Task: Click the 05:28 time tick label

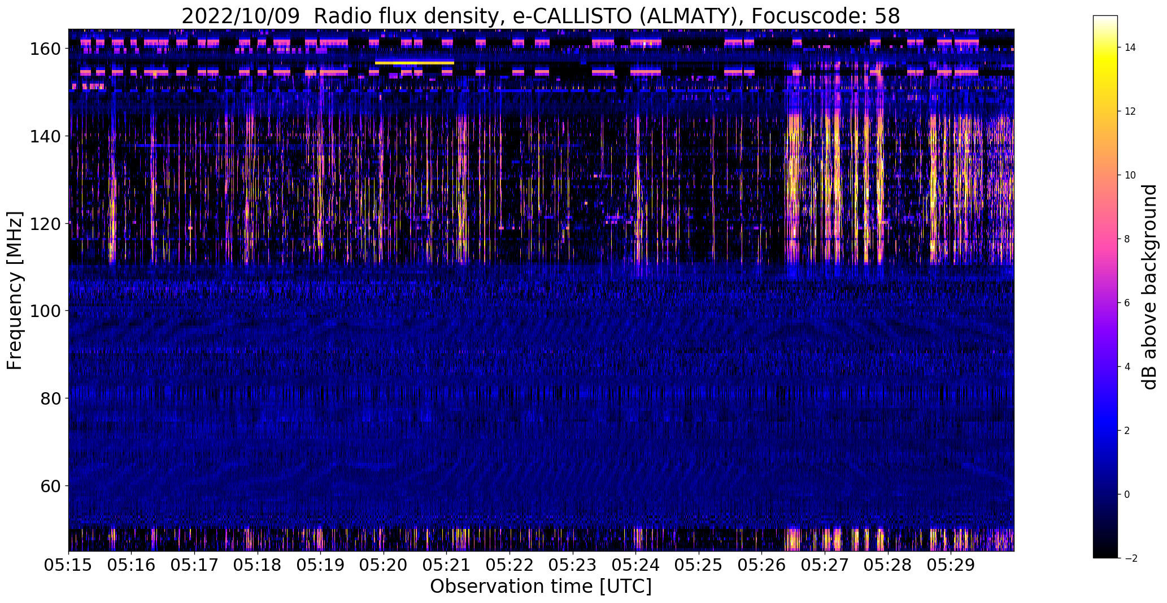Action: 887,565
